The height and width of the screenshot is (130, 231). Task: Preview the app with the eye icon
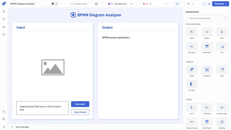point(209,4)
